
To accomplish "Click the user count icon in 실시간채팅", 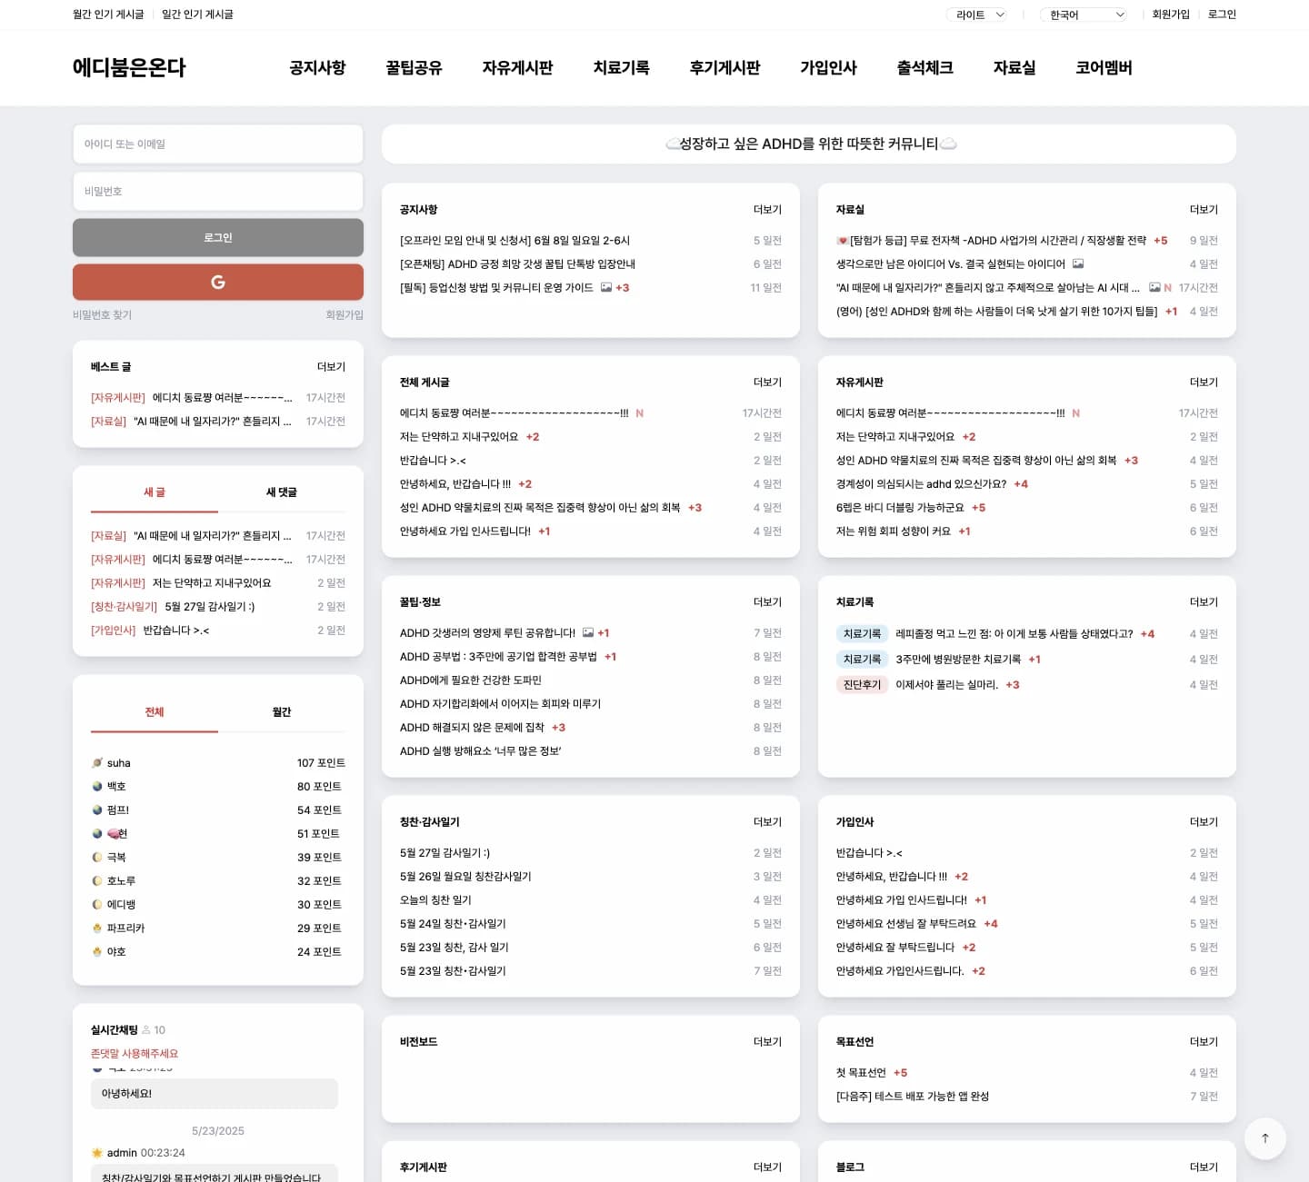I will tap(146, 1030).
